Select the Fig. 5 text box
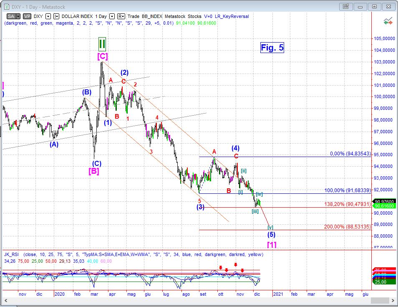Image resolution: width=398 pixels, height=307 pixels. point(272,48)
